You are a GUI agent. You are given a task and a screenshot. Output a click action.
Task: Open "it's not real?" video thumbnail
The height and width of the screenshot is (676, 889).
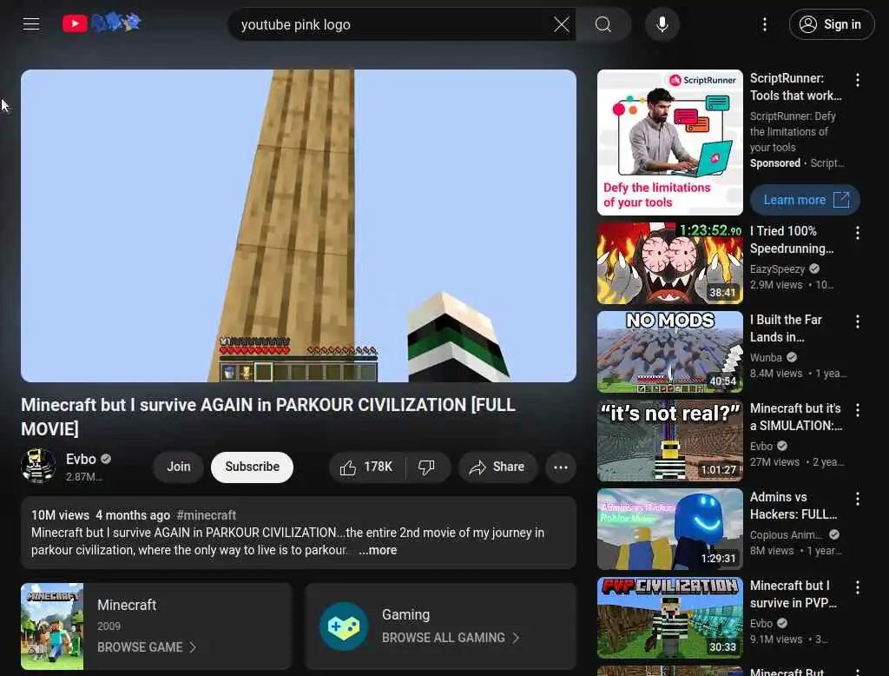[x=669, y=441]
